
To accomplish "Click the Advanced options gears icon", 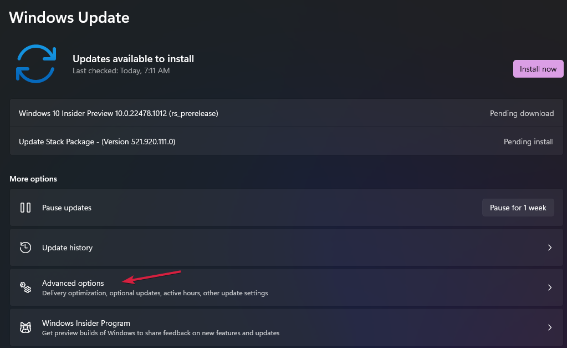I will 25,288.
